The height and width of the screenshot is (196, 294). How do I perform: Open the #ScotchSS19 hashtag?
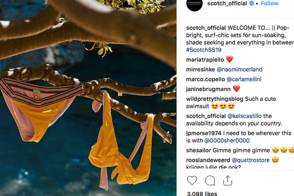(204, 50)
